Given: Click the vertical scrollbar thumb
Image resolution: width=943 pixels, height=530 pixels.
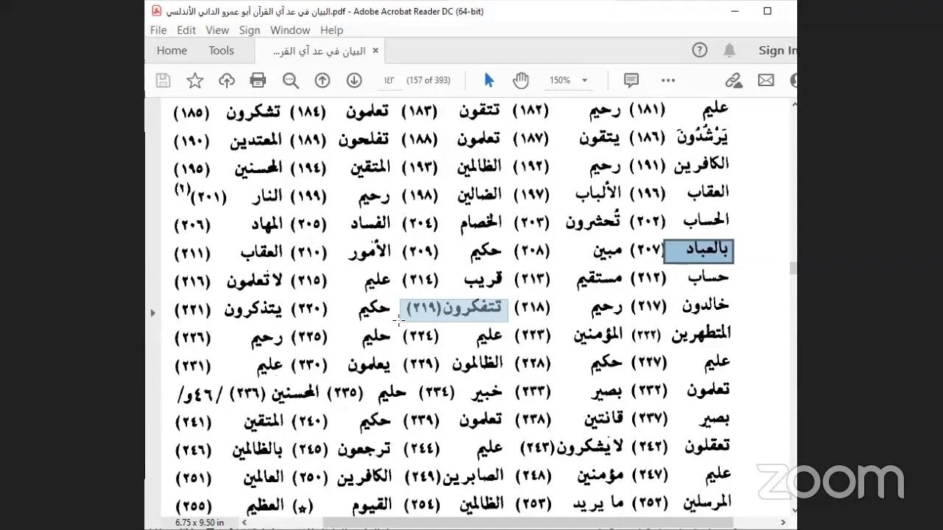Looking at the screenshot, I should pos(793,269).
